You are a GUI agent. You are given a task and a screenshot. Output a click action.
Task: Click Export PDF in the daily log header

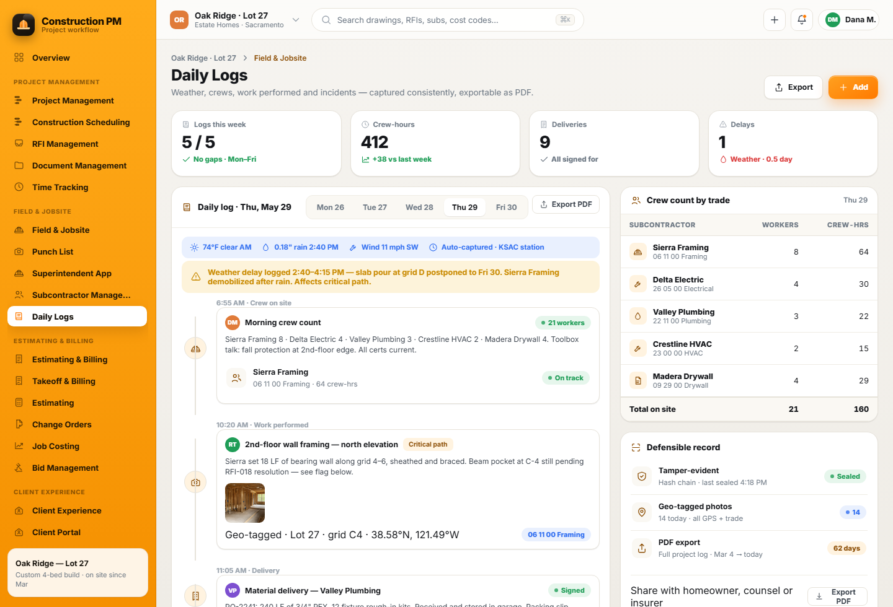point(566,204)
